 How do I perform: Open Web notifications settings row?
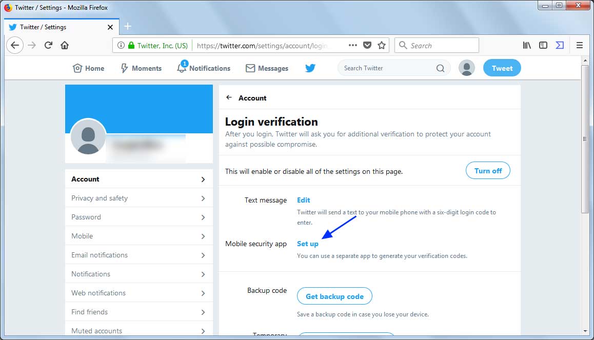click(x=138, y=293)
